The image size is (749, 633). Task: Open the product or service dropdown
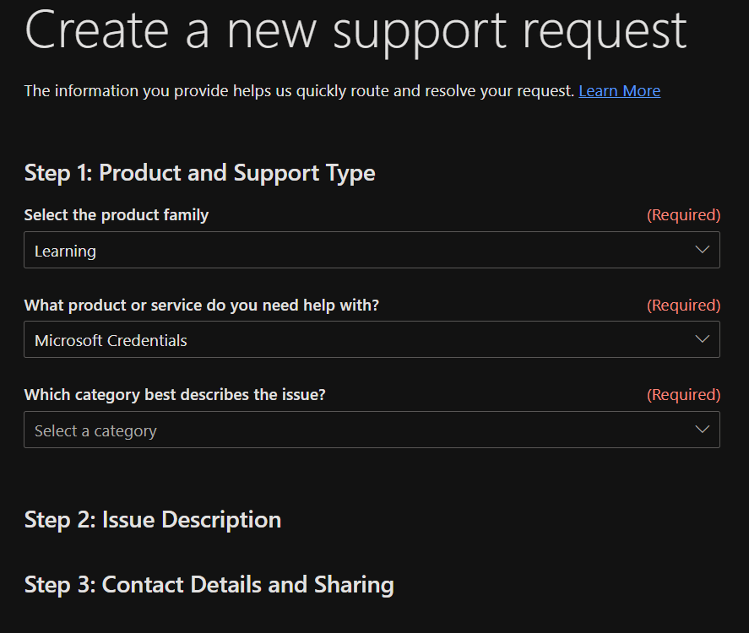(x=372, y=339)
